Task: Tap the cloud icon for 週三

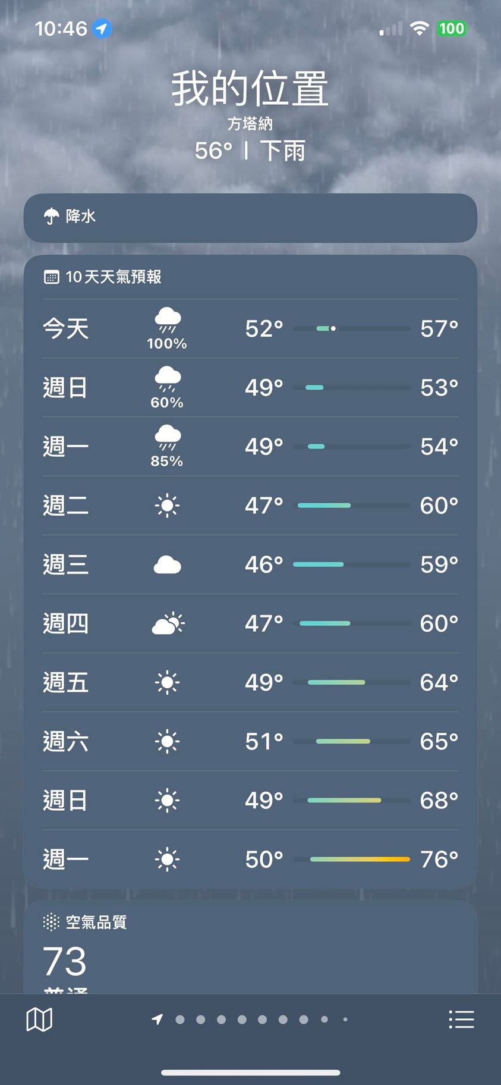Action: pyautogui.click(x=167, y=565)
